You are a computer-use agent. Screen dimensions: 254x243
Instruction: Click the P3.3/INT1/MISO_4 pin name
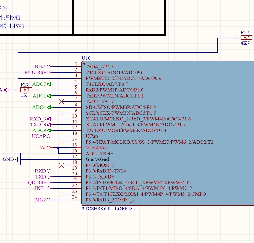(x=139, y=188)
